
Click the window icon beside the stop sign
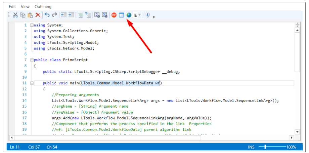point(121,15)
